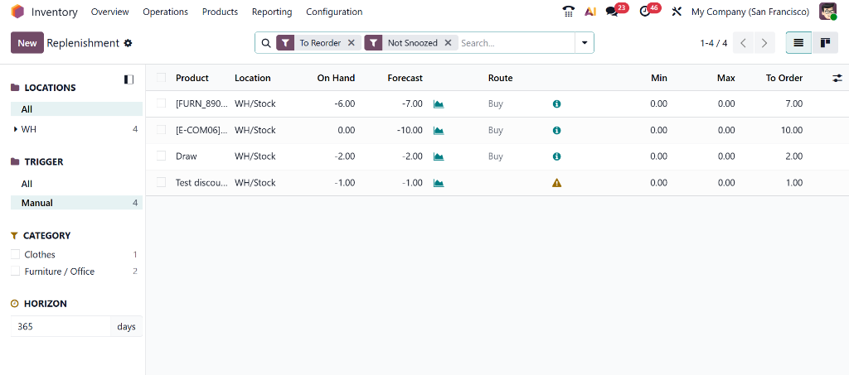This screenshot has height=375, width=849.
Task: Open the Operations menu
Action: pos(165,12)
